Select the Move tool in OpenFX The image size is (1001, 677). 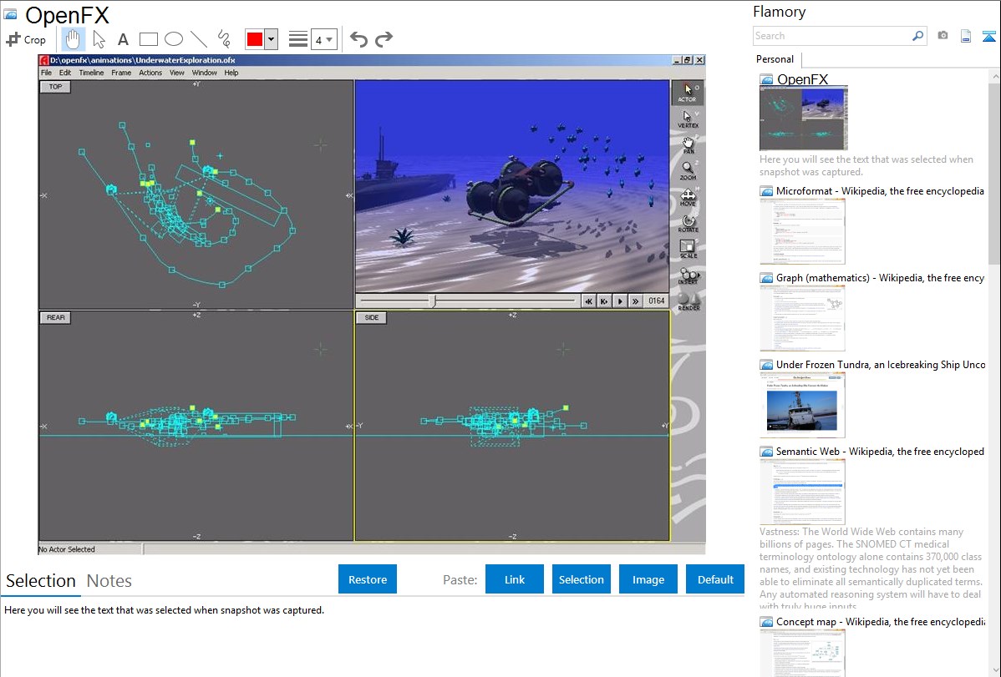point(688,197)
